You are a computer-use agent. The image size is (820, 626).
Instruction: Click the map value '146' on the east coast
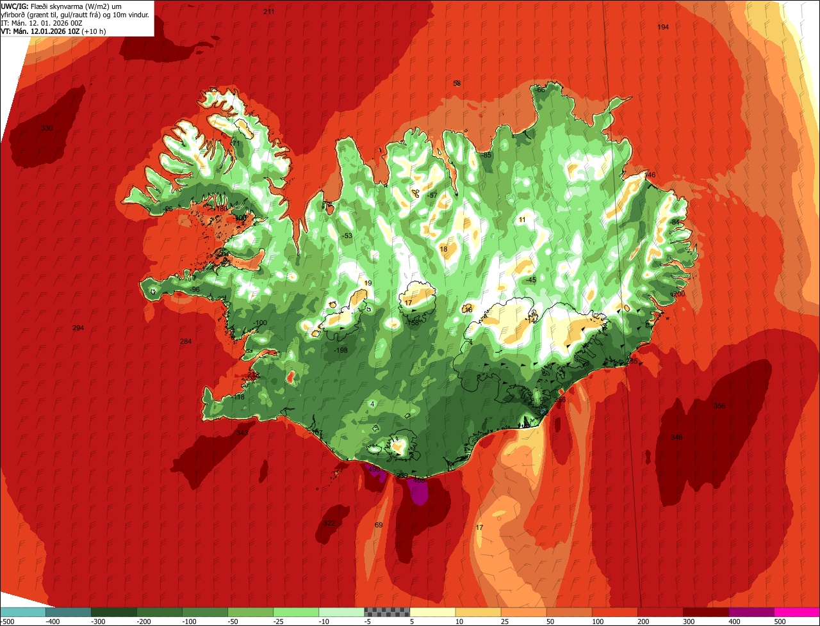[x=650, y=175]
